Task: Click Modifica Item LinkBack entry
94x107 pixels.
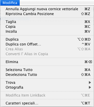Action: (x=47, y=95)
